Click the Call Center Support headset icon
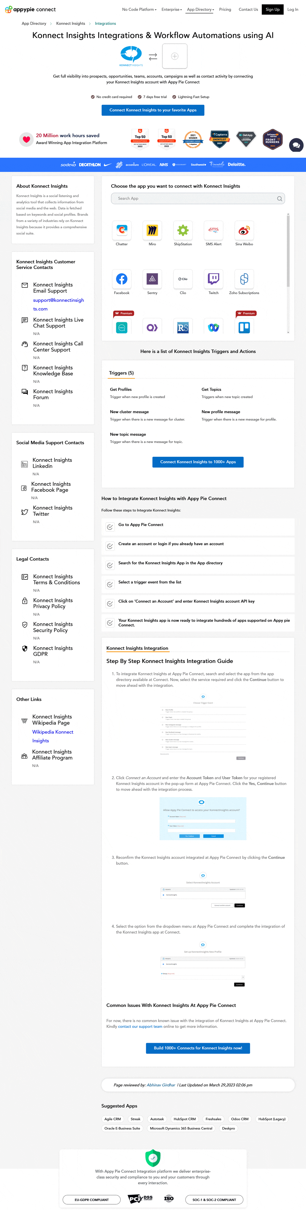This screenshot has height=1210, width=306. (25, 344)
